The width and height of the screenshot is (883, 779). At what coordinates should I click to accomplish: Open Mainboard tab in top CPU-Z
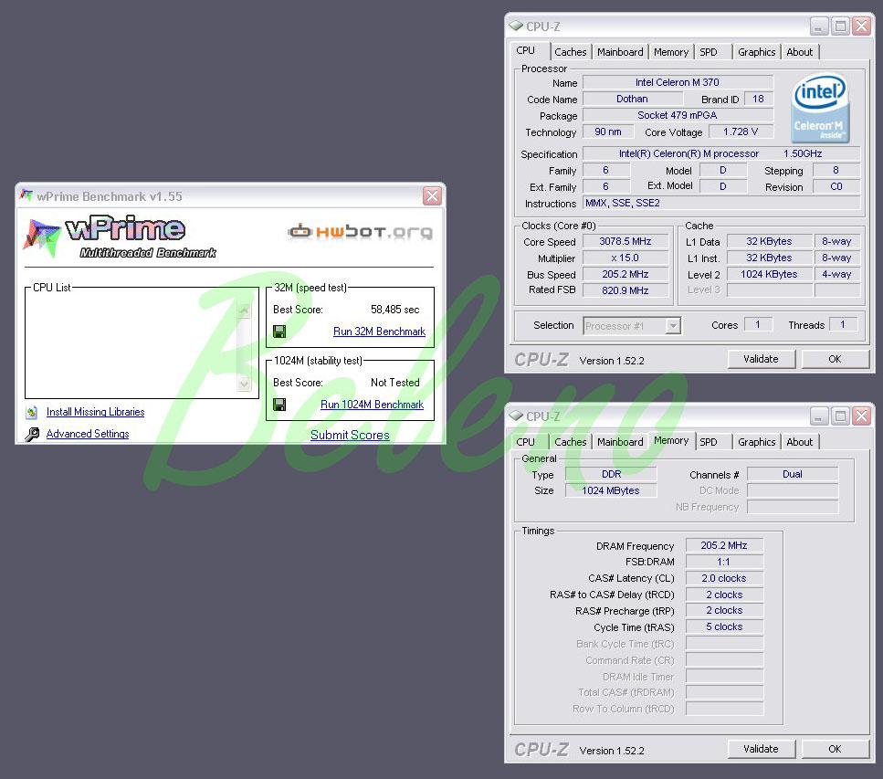coord(620,52)
